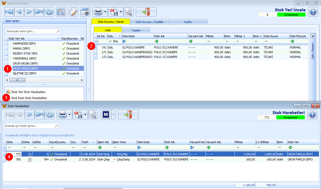Click the M button in Stok Hareketleri toolbar
This screenshot has height=189, width=321.
[x=106, y=115]
